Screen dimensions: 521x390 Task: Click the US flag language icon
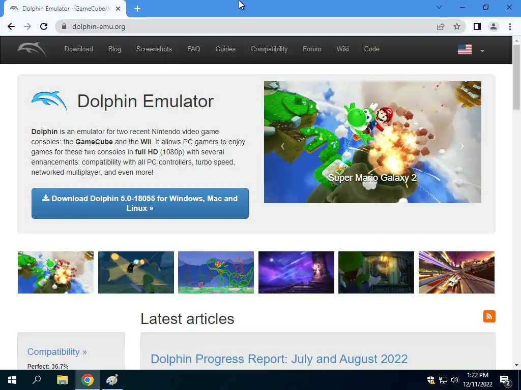[x=465, y=49]
